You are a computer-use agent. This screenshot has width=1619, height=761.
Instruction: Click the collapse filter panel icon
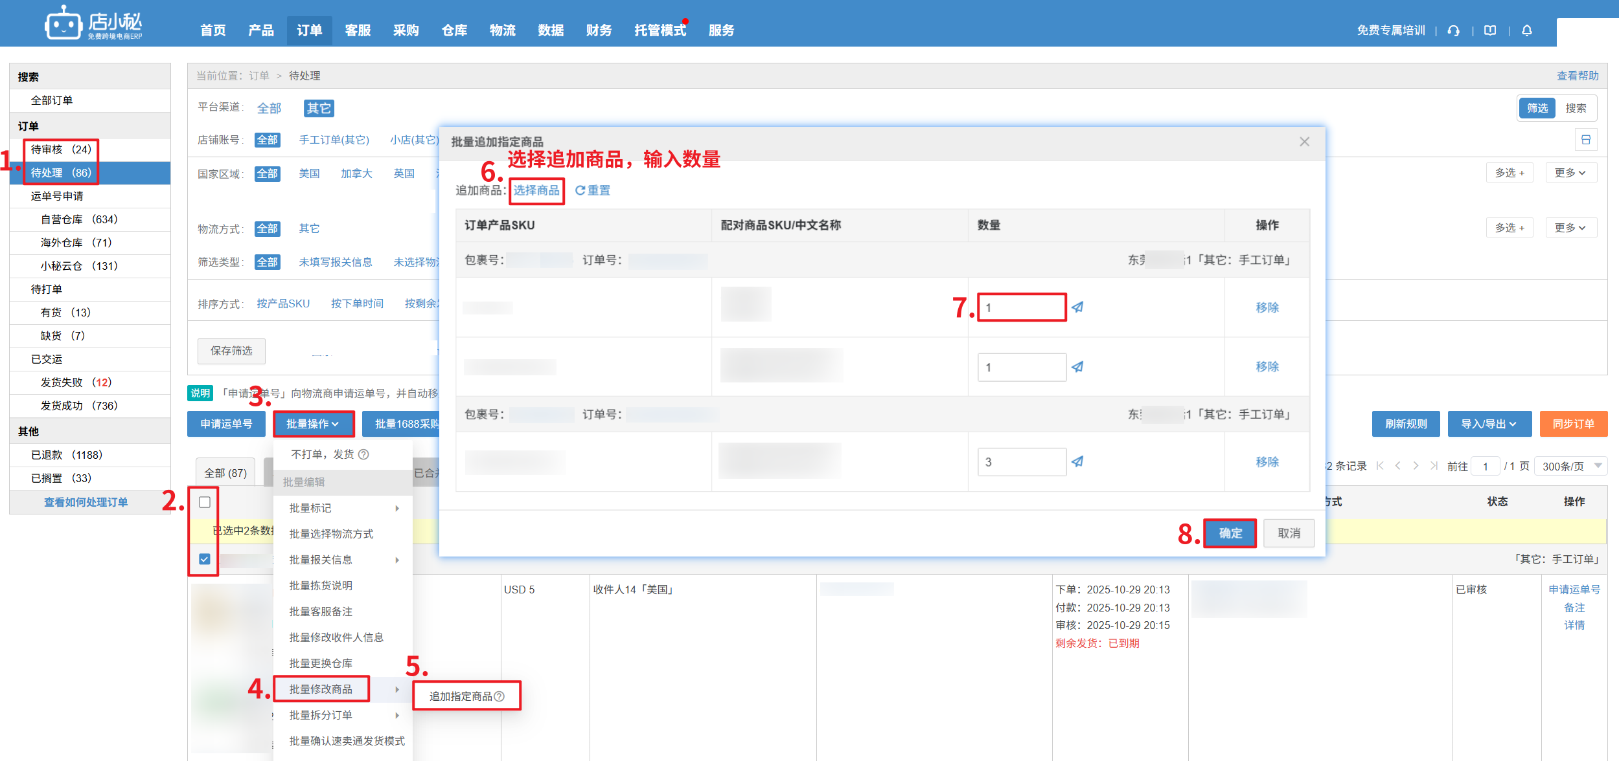[1585, 140]
